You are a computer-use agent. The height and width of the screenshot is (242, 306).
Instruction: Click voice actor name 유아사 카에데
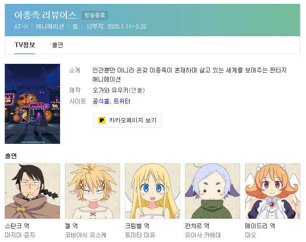(203, 235)
